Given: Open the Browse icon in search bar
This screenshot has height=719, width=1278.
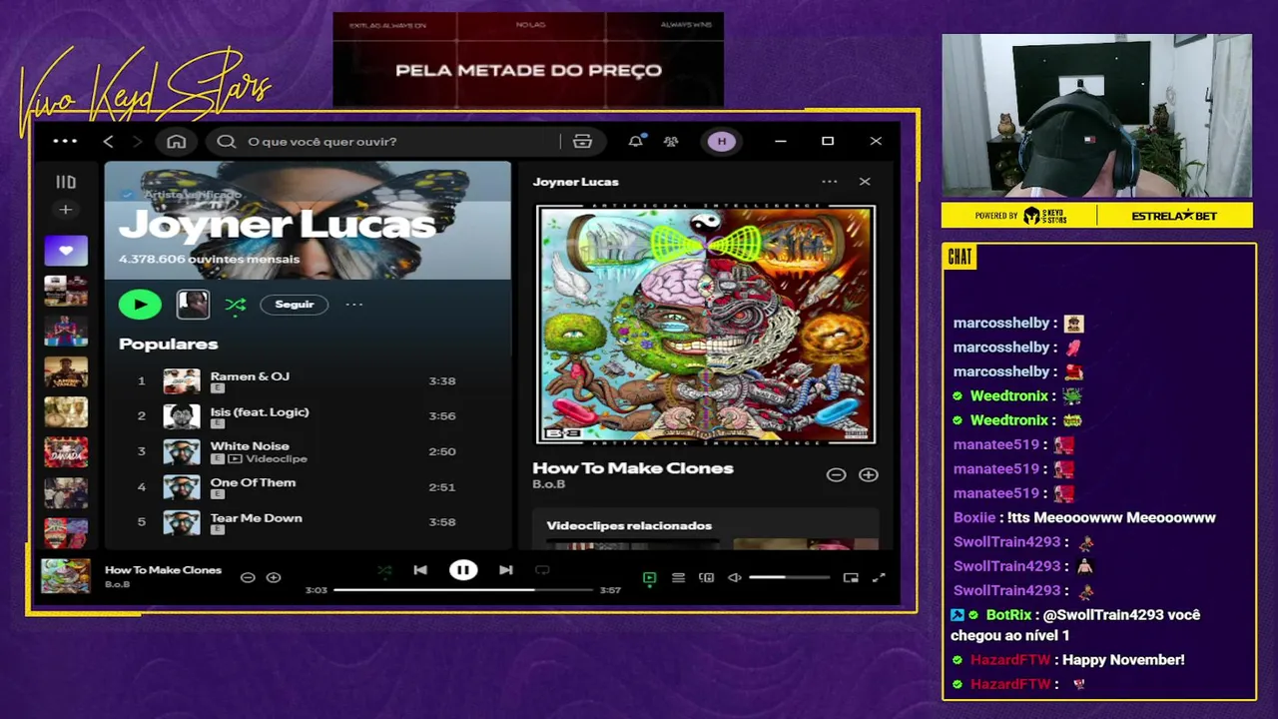Looking at the screenshot, I should (582, 142).
